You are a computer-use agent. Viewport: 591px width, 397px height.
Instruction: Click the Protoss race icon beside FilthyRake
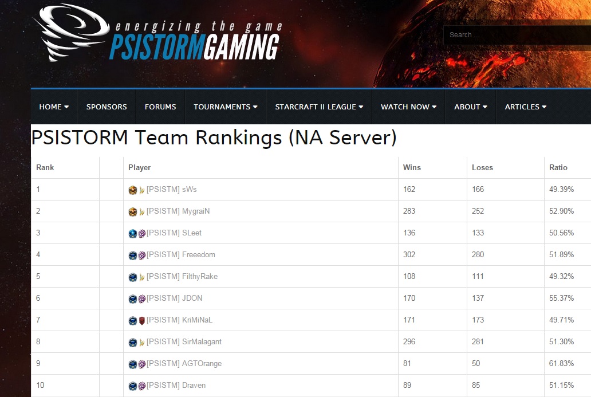(141, 277)
